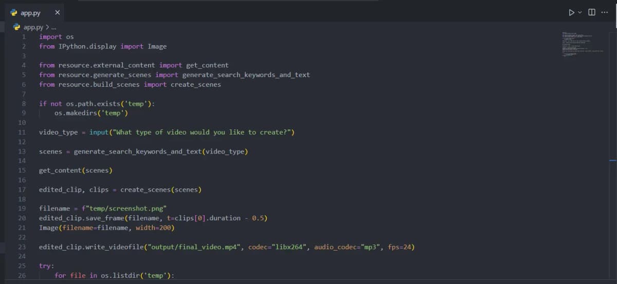The image size is (617, 284).
Task: Open the breadcrumb ellipsis after app.py
Action: [x=53, y=28]
